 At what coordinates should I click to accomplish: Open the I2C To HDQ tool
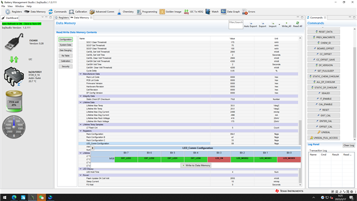tap(194, 12)
